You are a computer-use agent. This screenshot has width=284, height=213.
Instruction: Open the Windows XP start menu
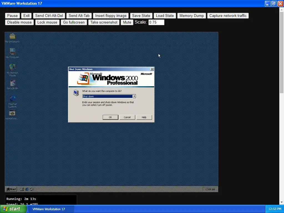[x=13, y=209]
